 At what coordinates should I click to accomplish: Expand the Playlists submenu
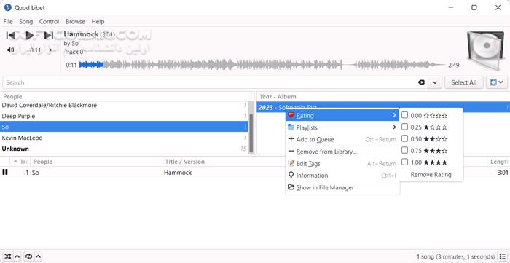click(x=342, y=127)
